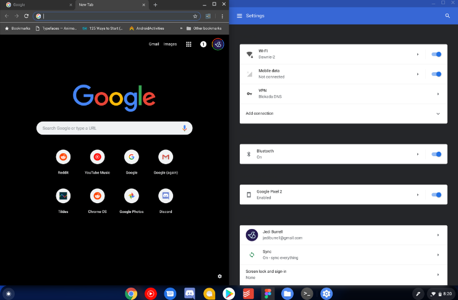Screen dimensions: 458x300
Task: Open the 125 Ways to Start bookmark
Action: pos(103,28)
